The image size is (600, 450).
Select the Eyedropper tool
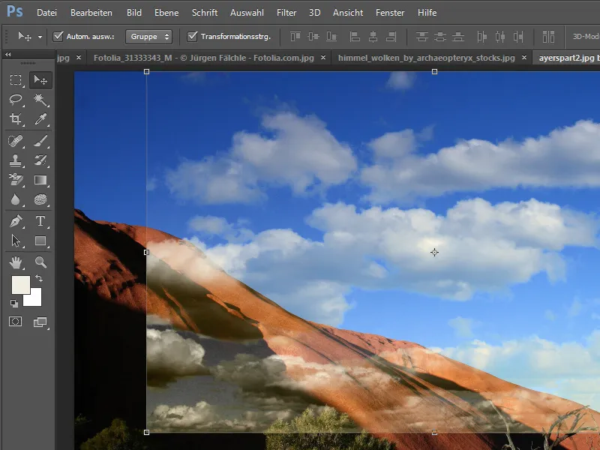[40, 119]
